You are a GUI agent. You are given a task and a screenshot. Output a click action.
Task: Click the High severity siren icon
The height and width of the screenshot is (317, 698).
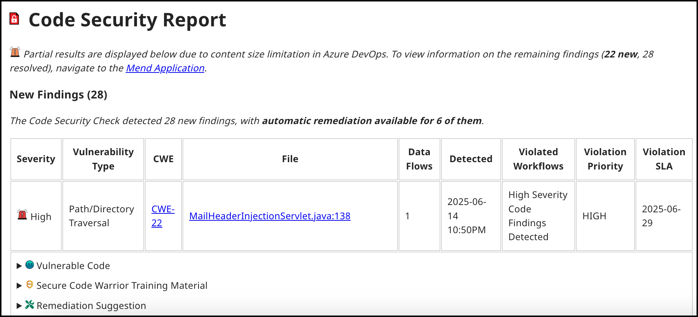pyautogui.click(x=22, y=215)
